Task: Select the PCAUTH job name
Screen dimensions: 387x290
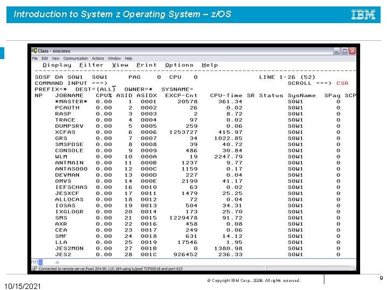Action: click(x=67, y=108)
